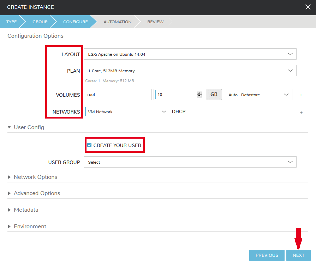
Task: Open the Layout dropdown
Action: coord(190,54)
